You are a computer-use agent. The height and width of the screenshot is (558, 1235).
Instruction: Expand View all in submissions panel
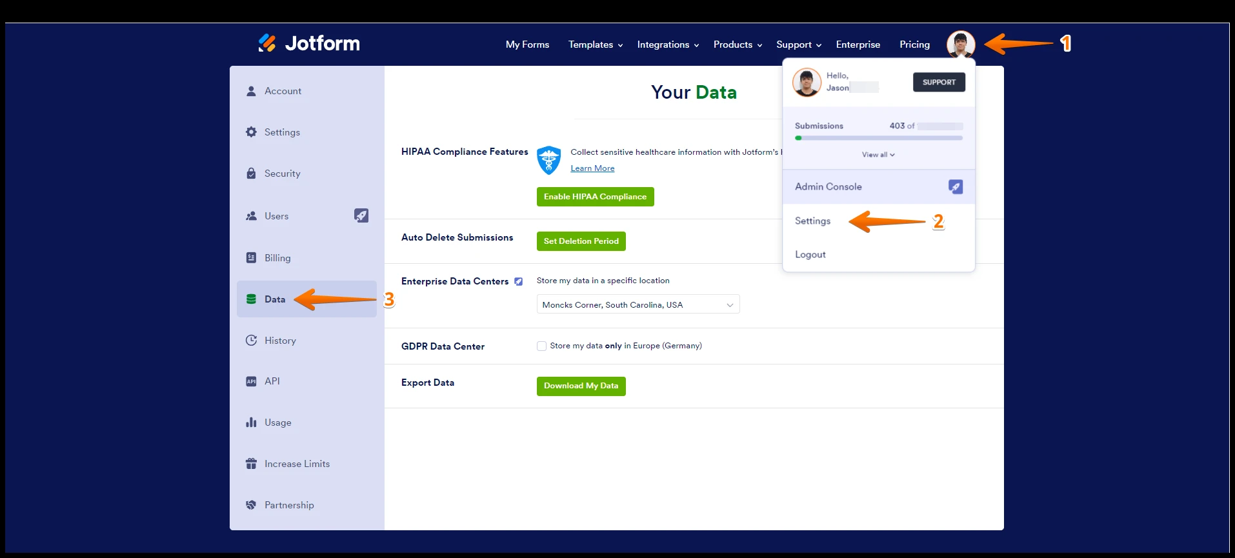coord(878,155)
